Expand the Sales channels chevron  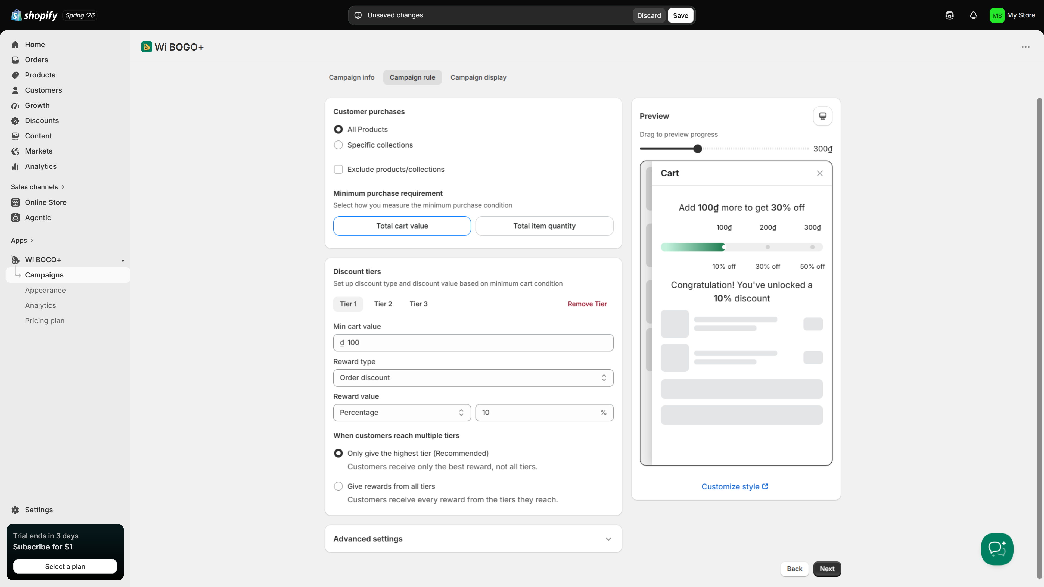[63, 187]
